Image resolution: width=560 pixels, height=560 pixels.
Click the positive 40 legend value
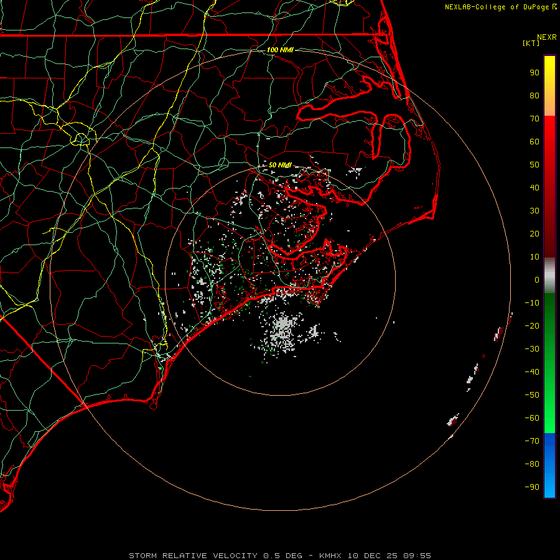(x=534, y=188)
